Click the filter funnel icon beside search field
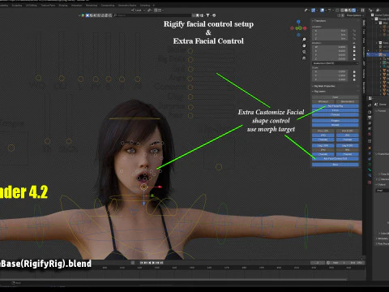The width and height of the screenshot is (389, 292). 207,15
